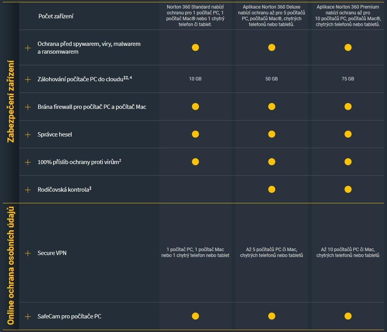Viewport: 387px width, 332px height.
Task: Click the plus icon beside Secure VPN
Action: tap(28, 253)
